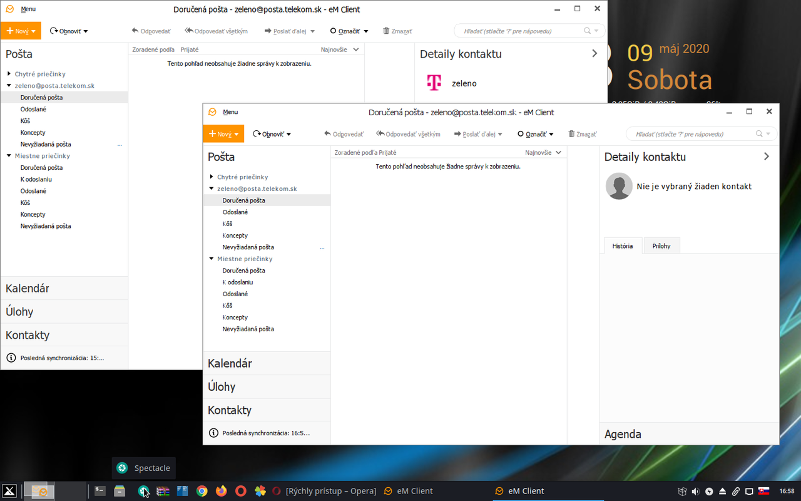Switch to Opera Rýchly prístup taskbar entry
The image size is (801, 501).
pyautogui.click(x=324, y=491)
